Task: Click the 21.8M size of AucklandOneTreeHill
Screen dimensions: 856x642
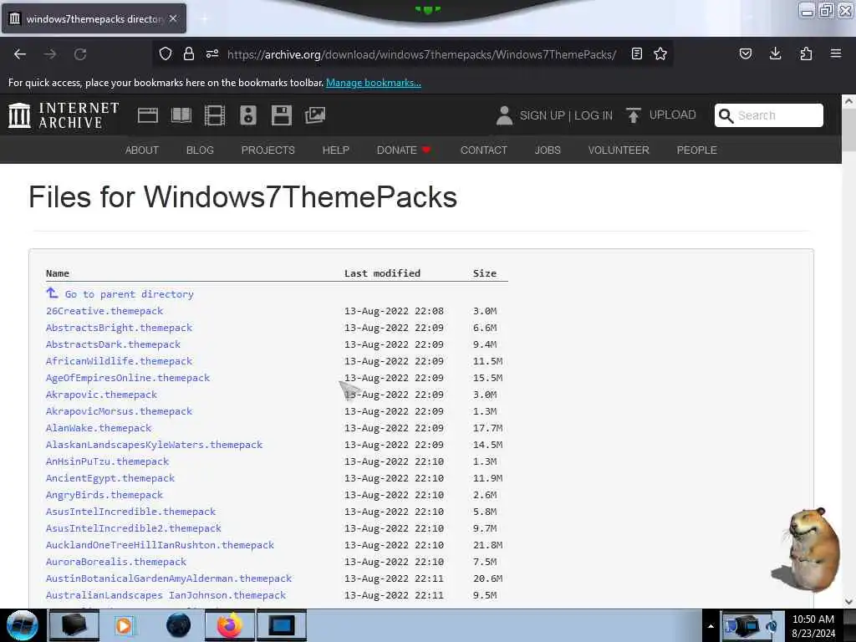Action: pyautogui.click(x=487, y=545)
